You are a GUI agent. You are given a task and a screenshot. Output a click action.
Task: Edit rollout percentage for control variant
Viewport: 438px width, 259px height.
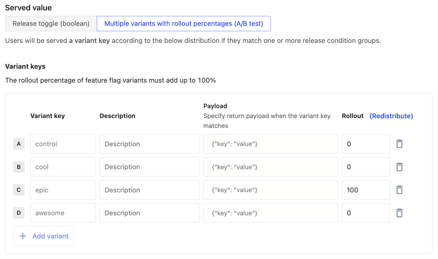pos(365,144)
